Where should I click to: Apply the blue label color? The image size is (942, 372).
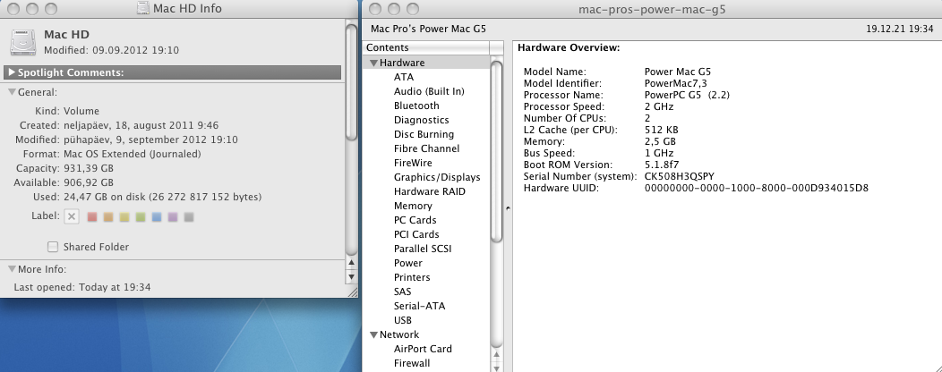click(x=157, y=216)
